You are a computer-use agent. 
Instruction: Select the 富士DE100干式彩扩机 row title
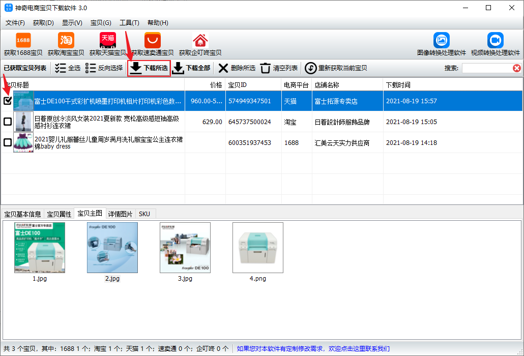pyautogui.click(x=108, y=101)
